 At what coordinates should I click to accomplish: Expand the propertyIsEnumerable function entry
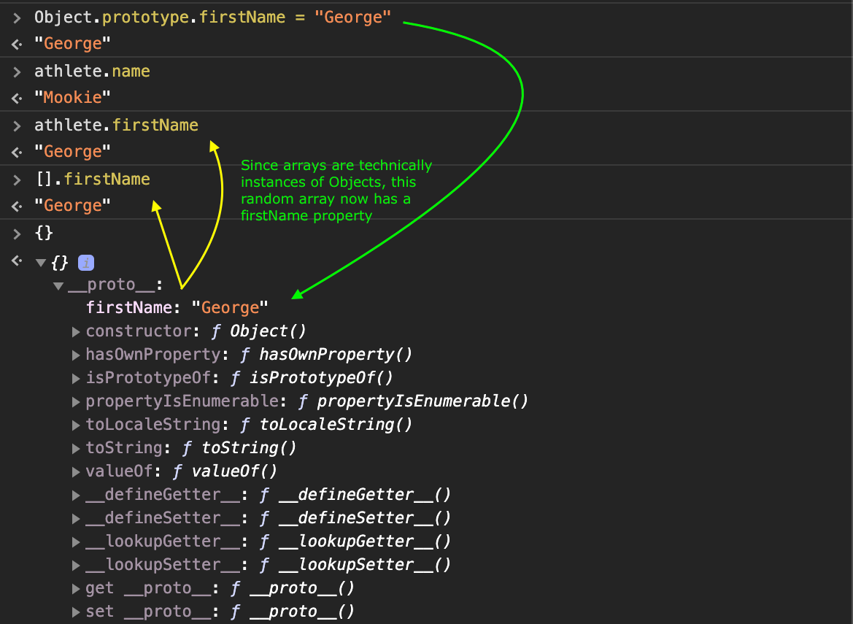click(76, 401)
